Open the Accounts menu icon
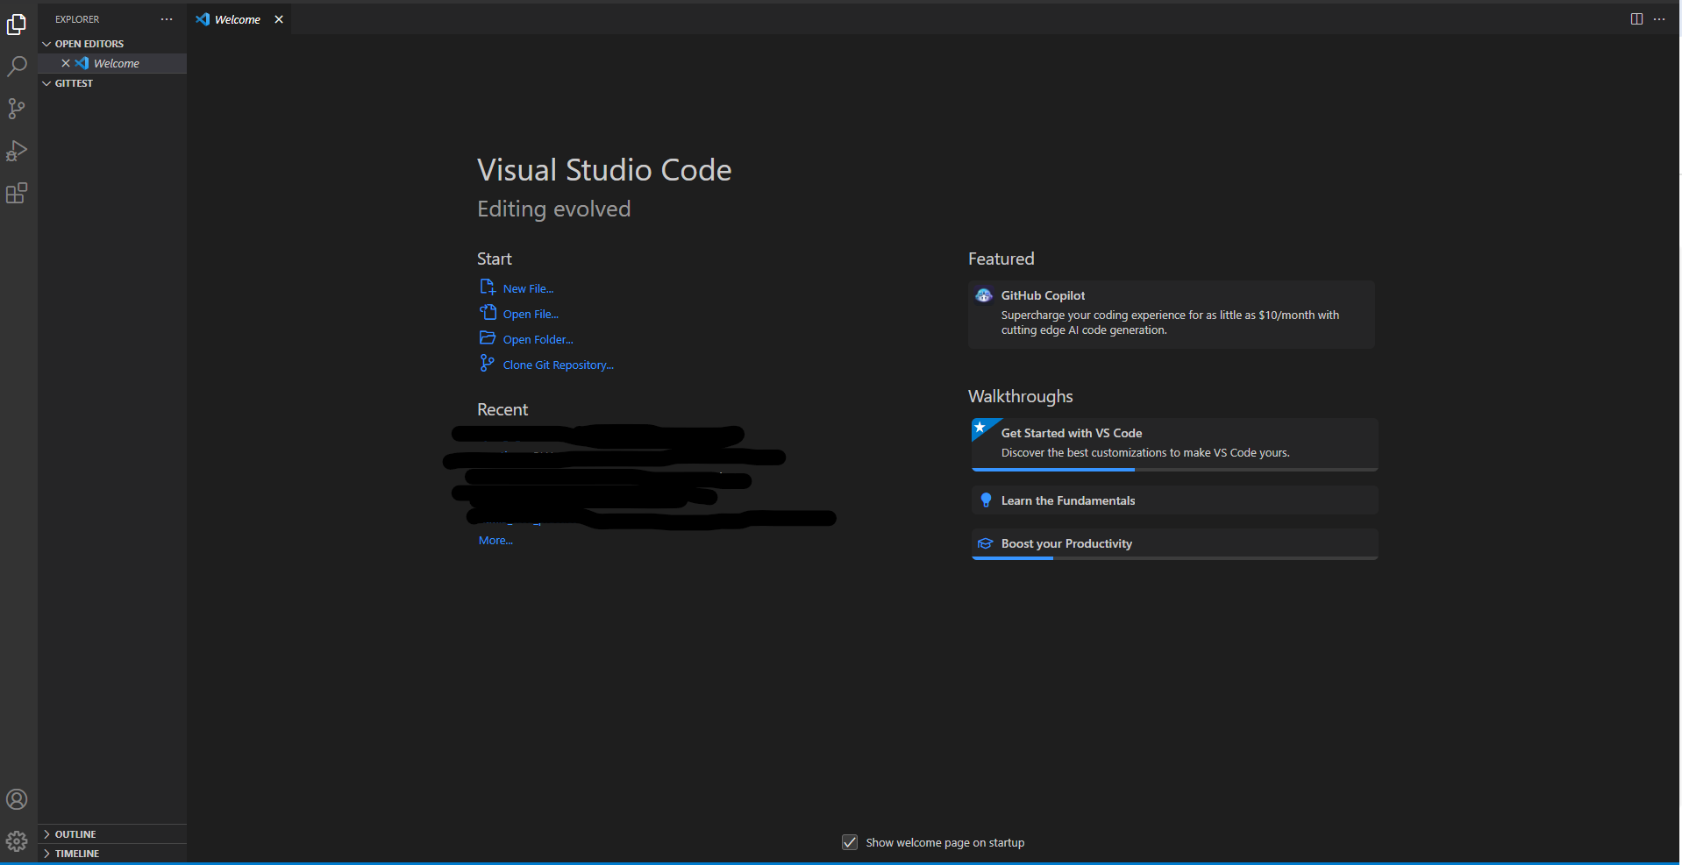 pos(17,799)
